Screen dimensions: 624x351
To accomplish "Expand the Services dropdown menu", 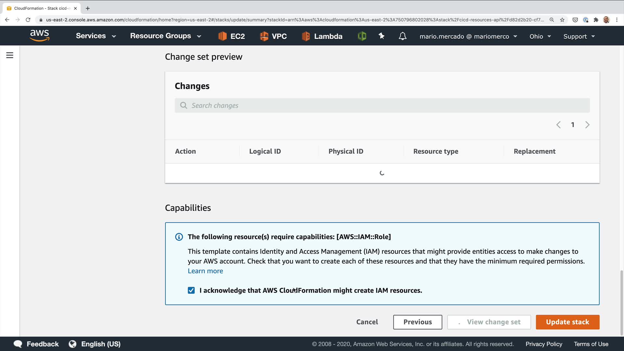I will [96, 36].
